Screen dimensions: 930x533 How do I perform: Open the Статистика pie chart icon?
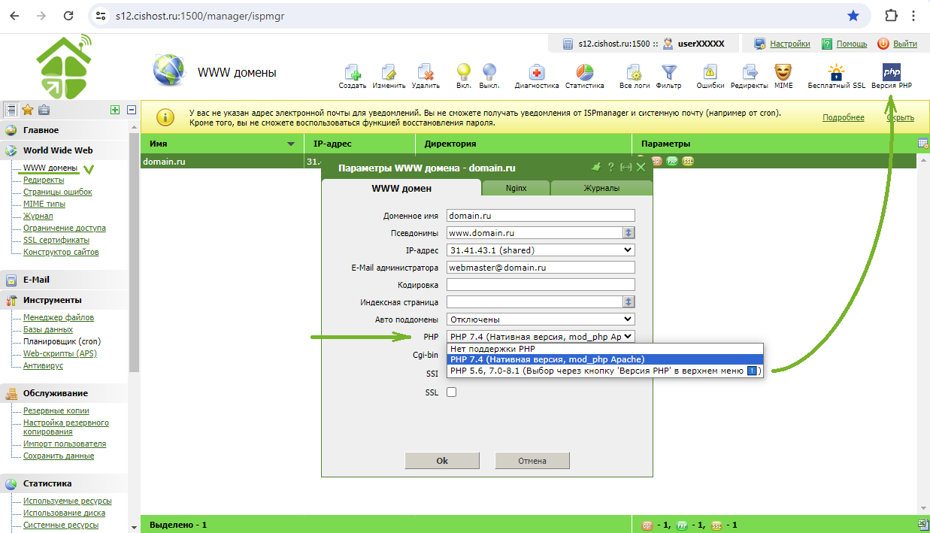coord(584,73)
